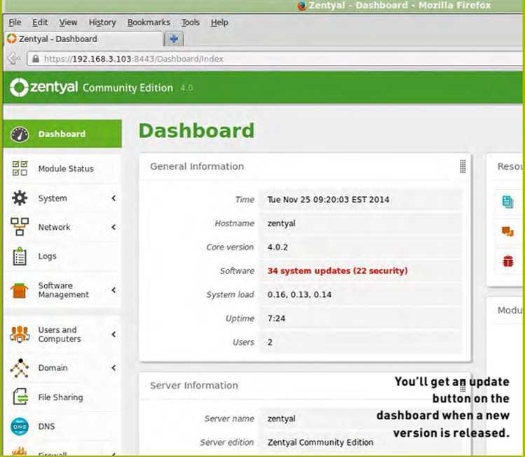Expand the System menu chevron
The width and height of the screenshot is (525, 457).
pyautogui.click(x=114, y=198)
